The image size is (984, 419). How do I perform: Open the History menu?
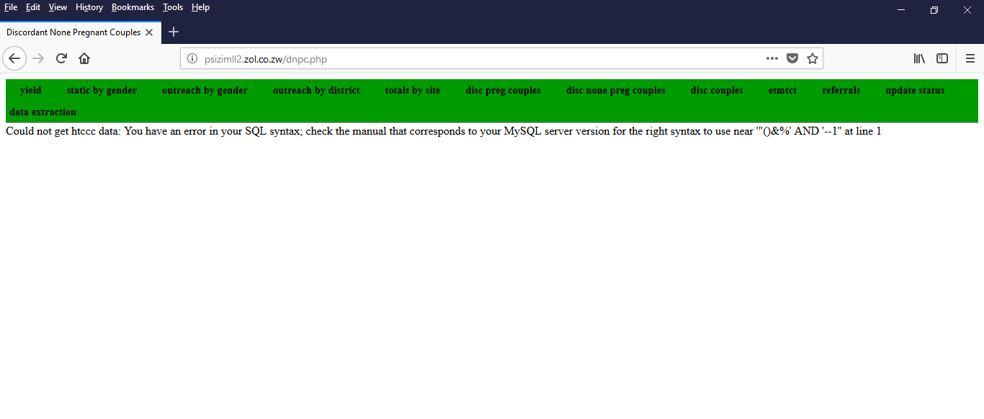point(89,7)
